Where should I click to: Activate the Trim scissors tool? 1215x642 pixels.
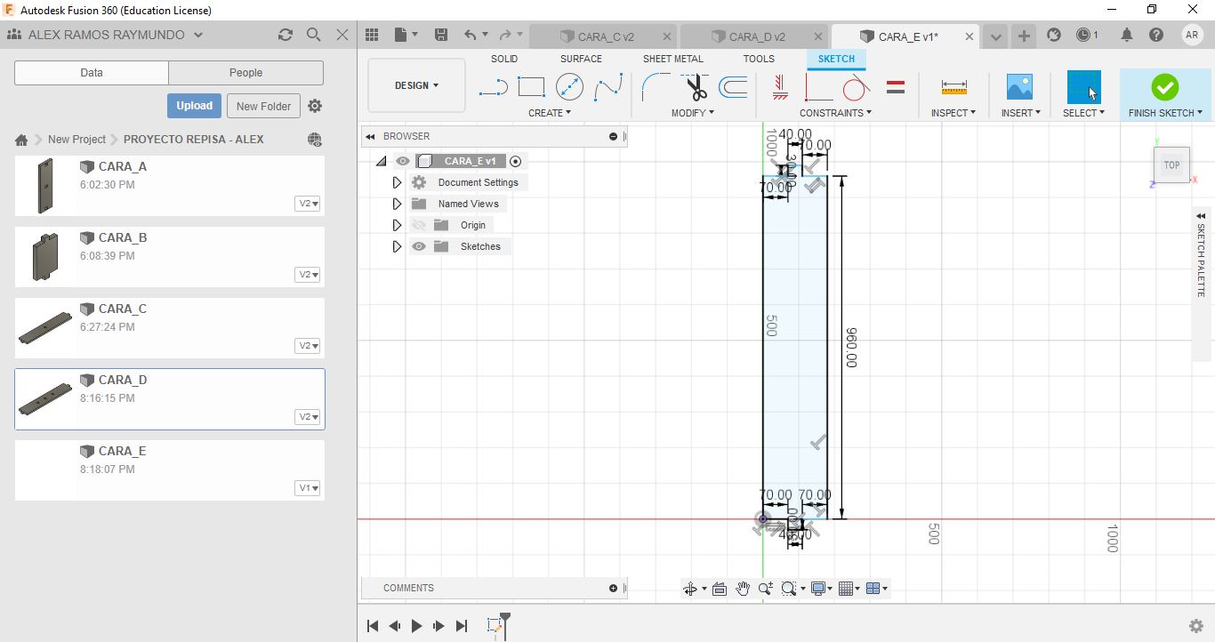[696, 87]
